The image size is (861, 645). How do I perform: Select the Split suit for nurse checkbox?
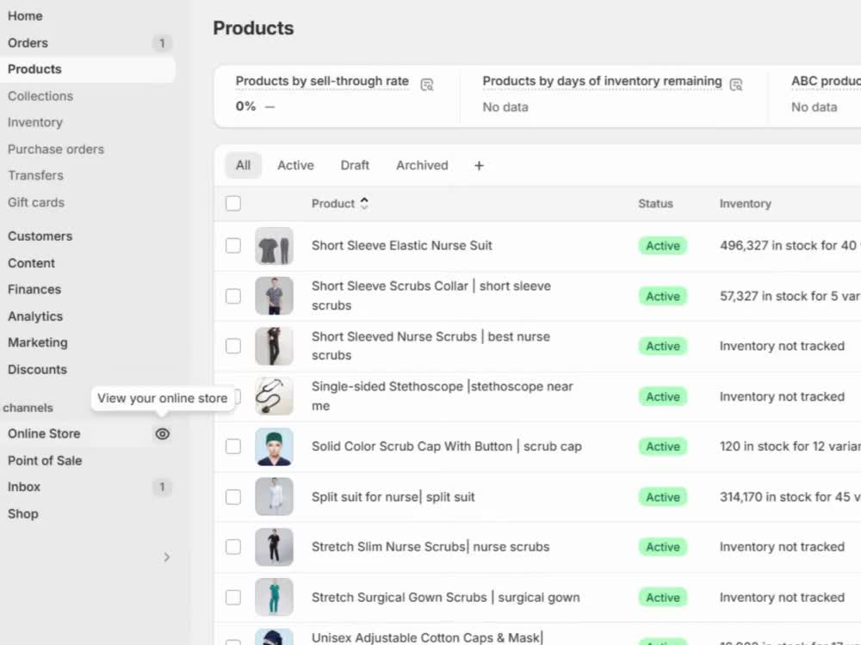tap(233, 497)
